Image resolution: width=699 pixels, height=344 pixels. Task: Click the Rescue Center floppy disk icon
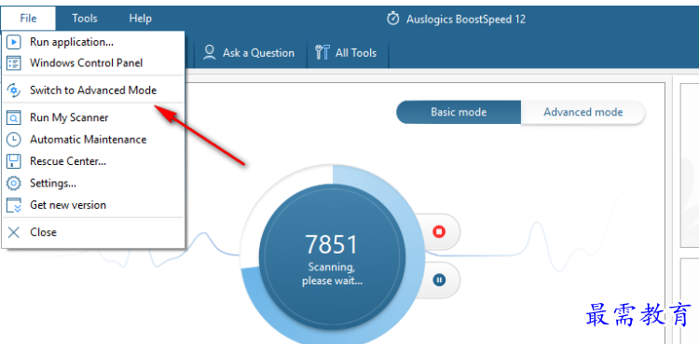pos(14,161)
